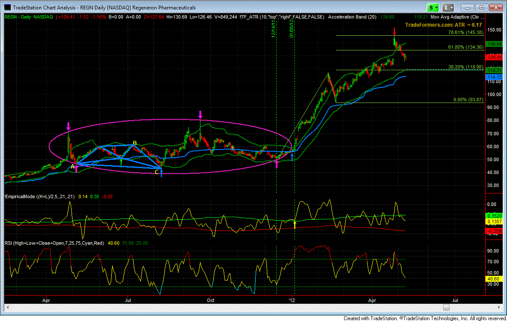Click the blue up arrow below point C

point(161,173)
